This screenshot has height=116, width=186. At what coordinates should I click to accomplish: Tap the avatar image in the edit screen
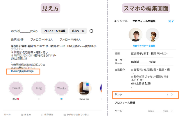pyautogui.click(x=152, y=35)
